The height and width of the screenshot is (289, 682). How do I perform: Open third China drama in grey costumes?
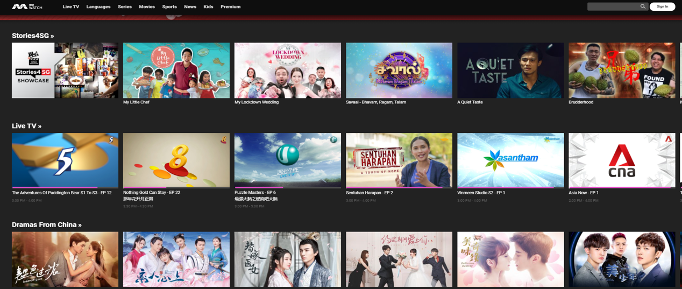pos(288,259)
